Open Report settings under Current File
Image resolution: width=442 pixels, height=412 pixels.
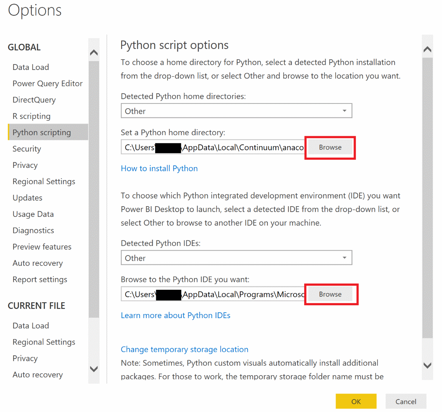pos(40,279)
